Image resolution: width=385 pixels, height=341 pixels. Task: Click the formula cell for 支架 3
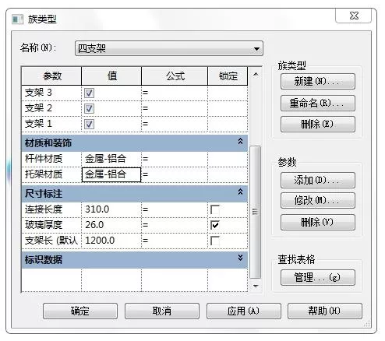point(175,93)
